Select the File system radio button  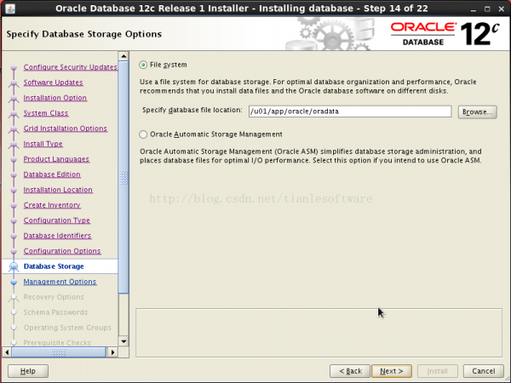click(143, 65)
